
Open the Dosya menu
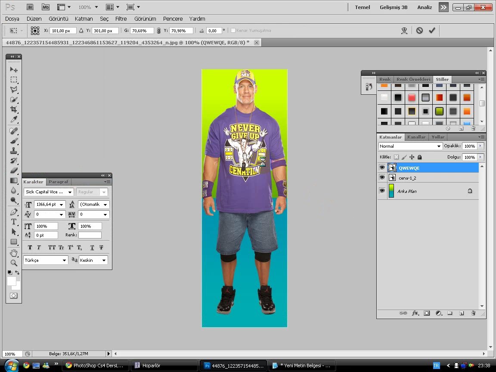tap(12, 19)
